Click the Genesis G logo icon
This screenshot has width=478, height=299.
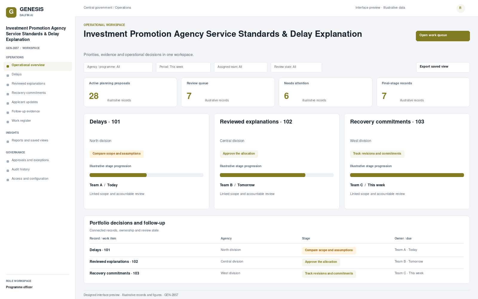11,12
